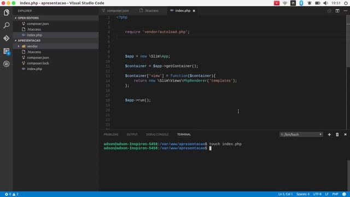Click Ln 5, Col 1 in status bar
350x197 pixels.
[x=285, y=194]
